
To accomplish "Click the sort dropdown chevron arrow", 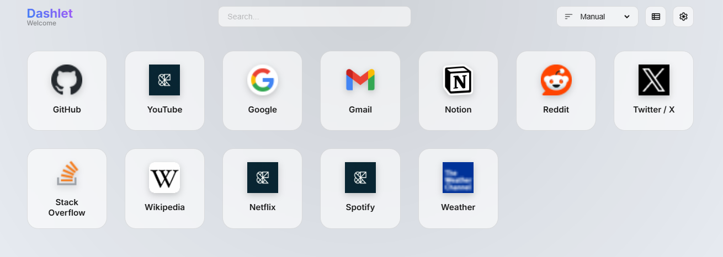I will click(627, 17).
